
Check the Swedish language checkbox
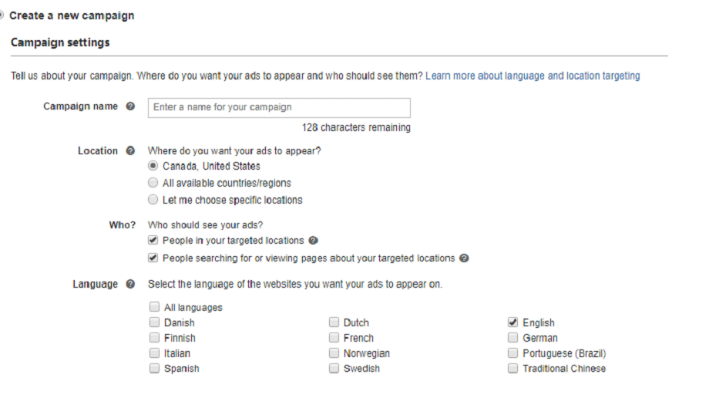click(x=334, y=368)
